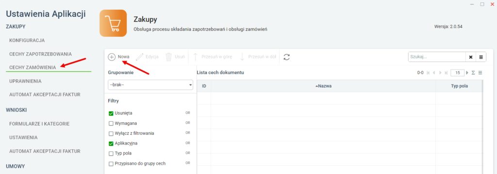497x174 pixels.
Task: Click the Przesuń w górę up arrow
Action: tap(195, 57)
